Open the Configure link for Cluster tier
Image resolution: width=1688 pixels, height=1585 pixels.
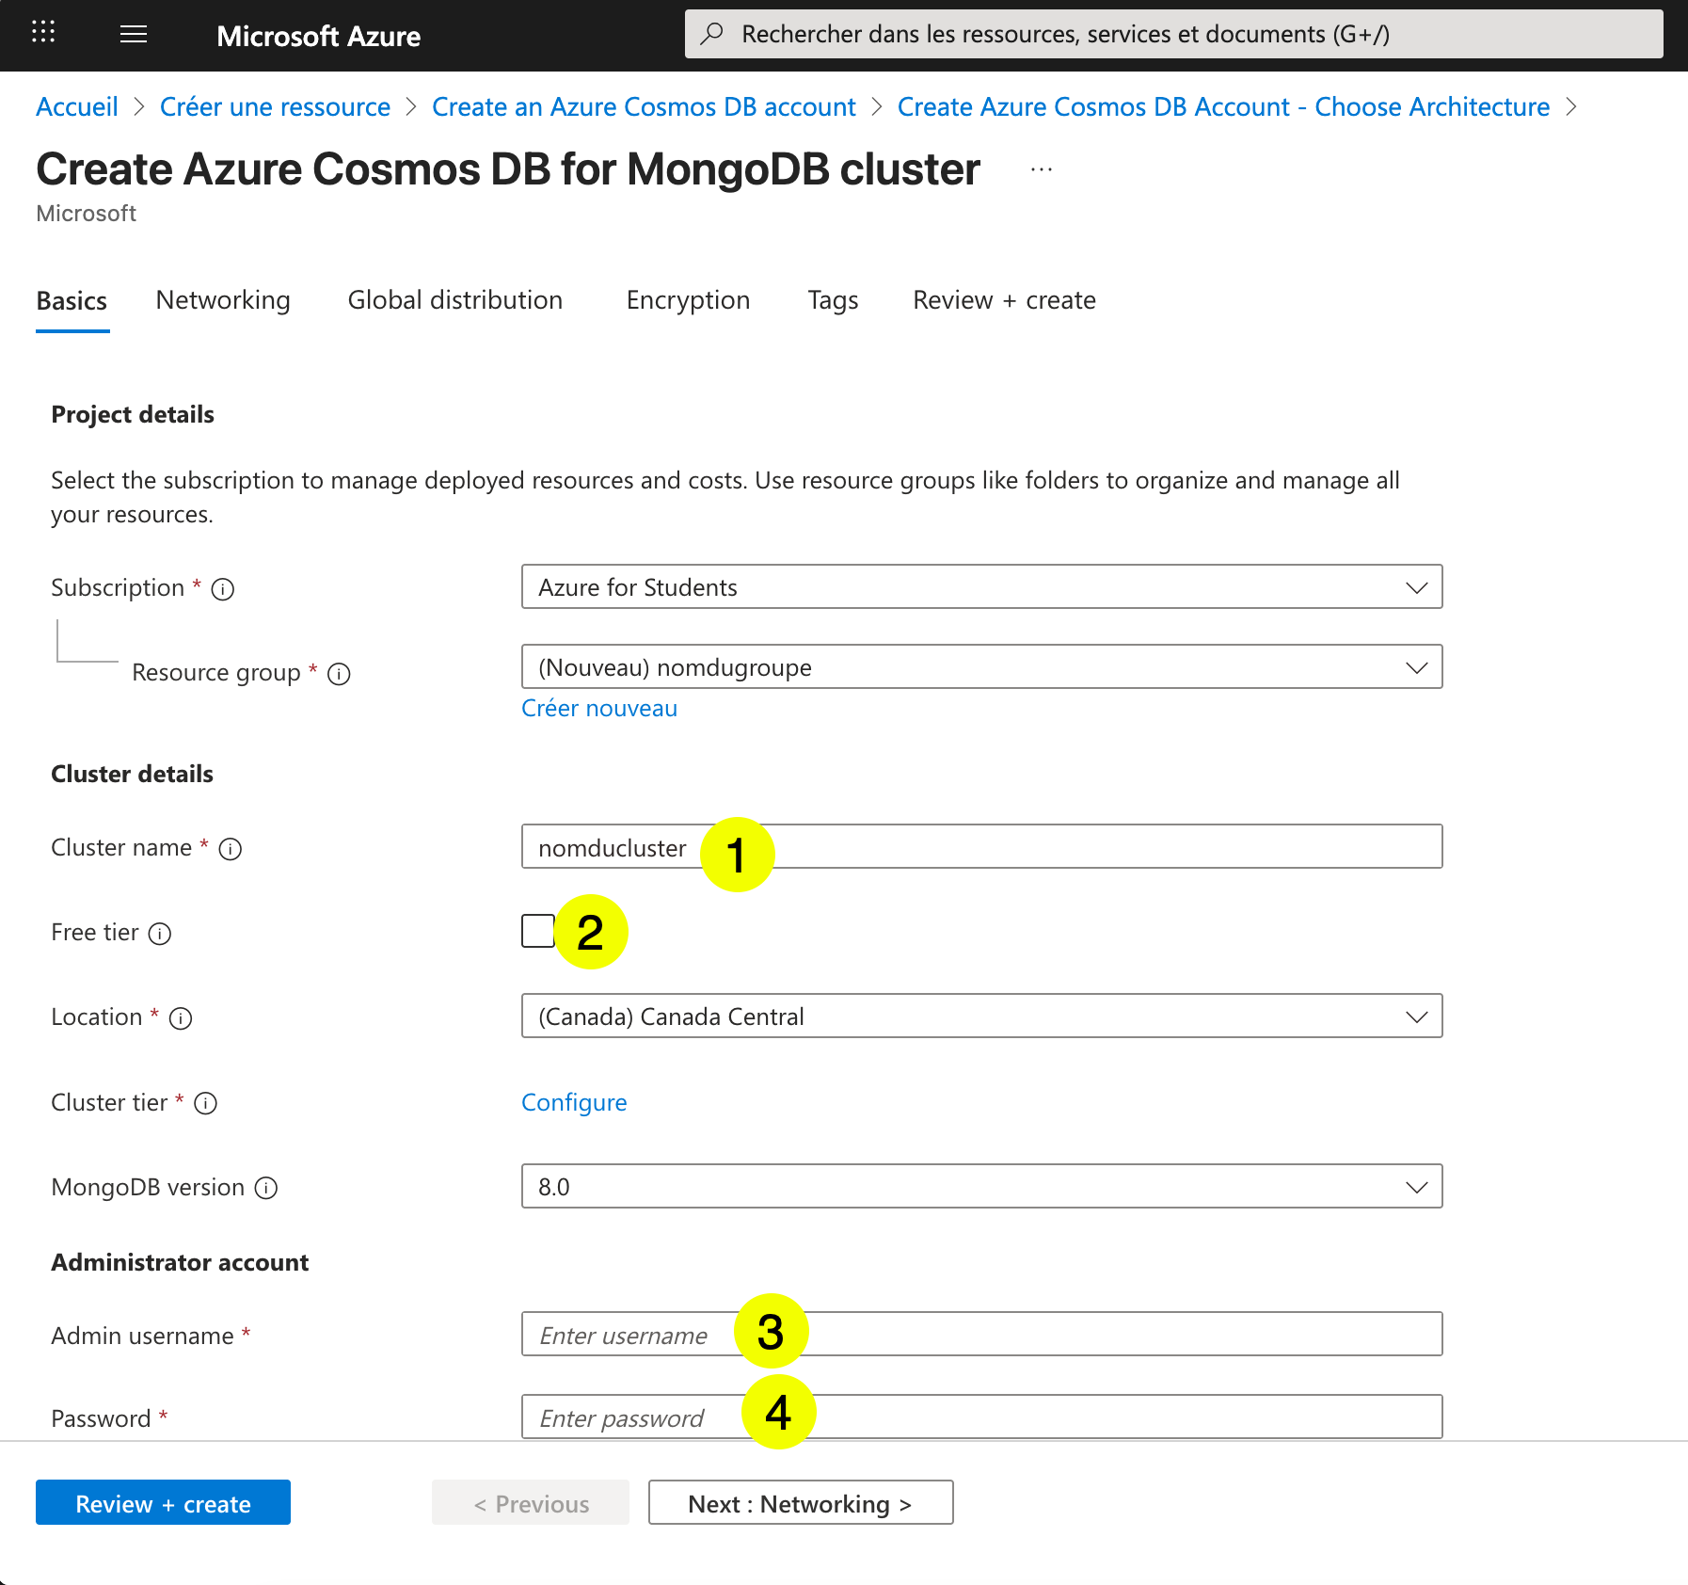(574, 1102)
